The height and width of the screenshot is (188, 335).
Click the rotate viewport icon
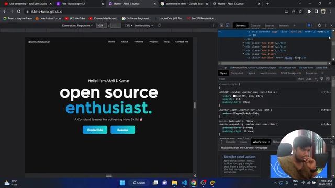click(x=159, y=26)
